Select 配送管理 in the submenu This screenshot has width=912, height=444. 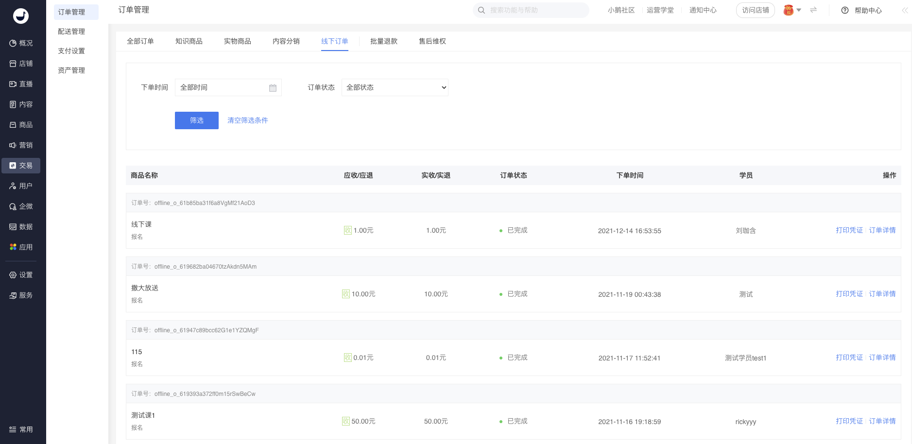click(x=71, y=32)
